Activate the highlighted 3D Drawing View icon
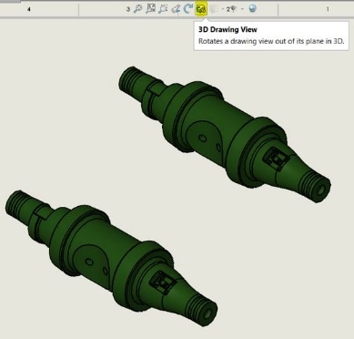Image resolution: width=354 pixels, height=339 pixels. 201,9
